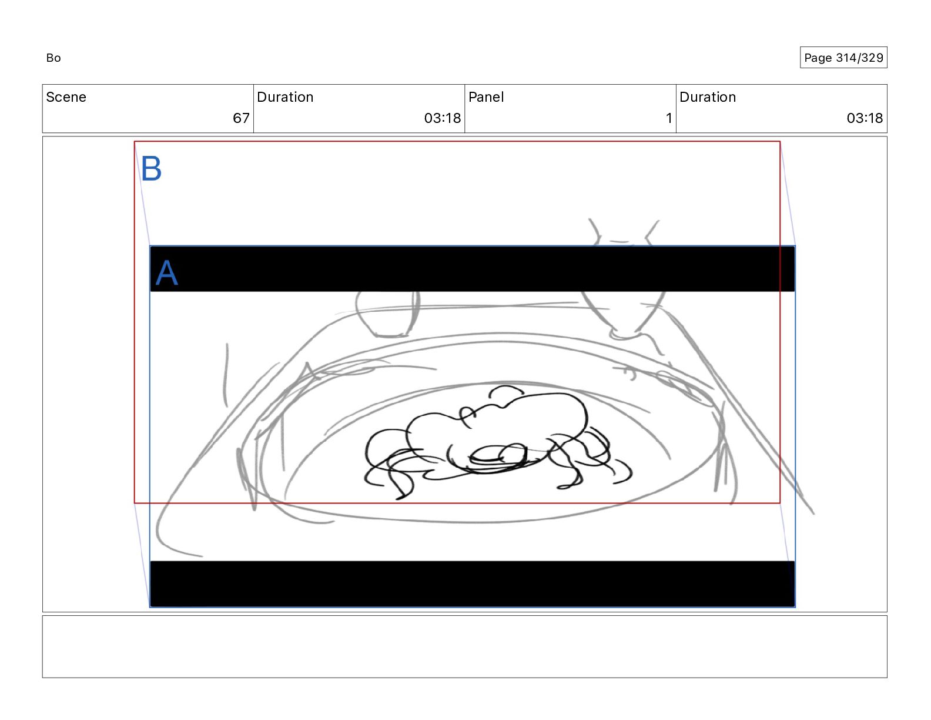Click the Scene label in the header table
Viewport: 931px width, 720px height.
(x=66, y=97)
